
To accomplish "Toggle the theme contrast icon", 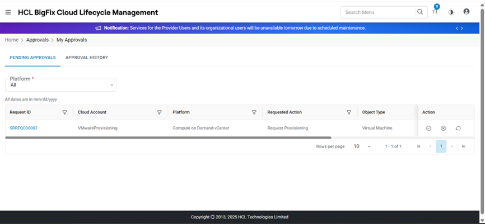I will tap(451, 12).
